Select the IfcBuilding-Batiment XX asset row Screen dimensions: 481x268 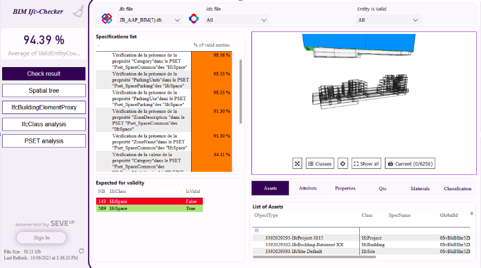(304, 245)
